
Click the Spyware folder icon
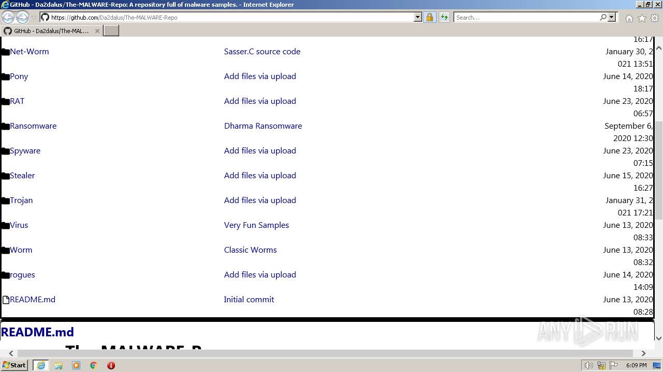(6, 151)
